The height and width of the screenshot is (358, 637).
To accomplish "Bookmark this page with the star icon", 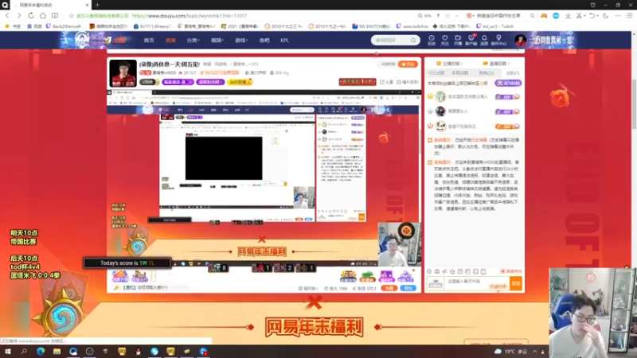I will coord(71,15).
